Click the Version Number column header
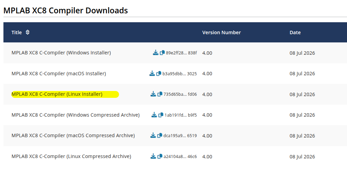This screenshot has width=347, height=170. (221, 32)
